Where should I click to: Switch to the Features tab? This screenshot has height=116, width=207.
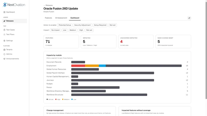tap(48, 18)
